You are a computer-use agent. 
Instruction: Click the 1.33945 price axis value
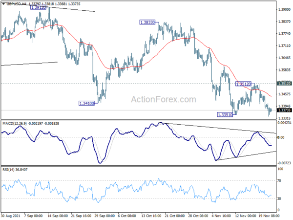pyautogui.click(x=284, y=106)
